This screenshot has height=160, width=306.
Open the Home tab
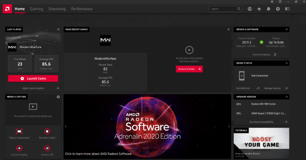(20, 9)
